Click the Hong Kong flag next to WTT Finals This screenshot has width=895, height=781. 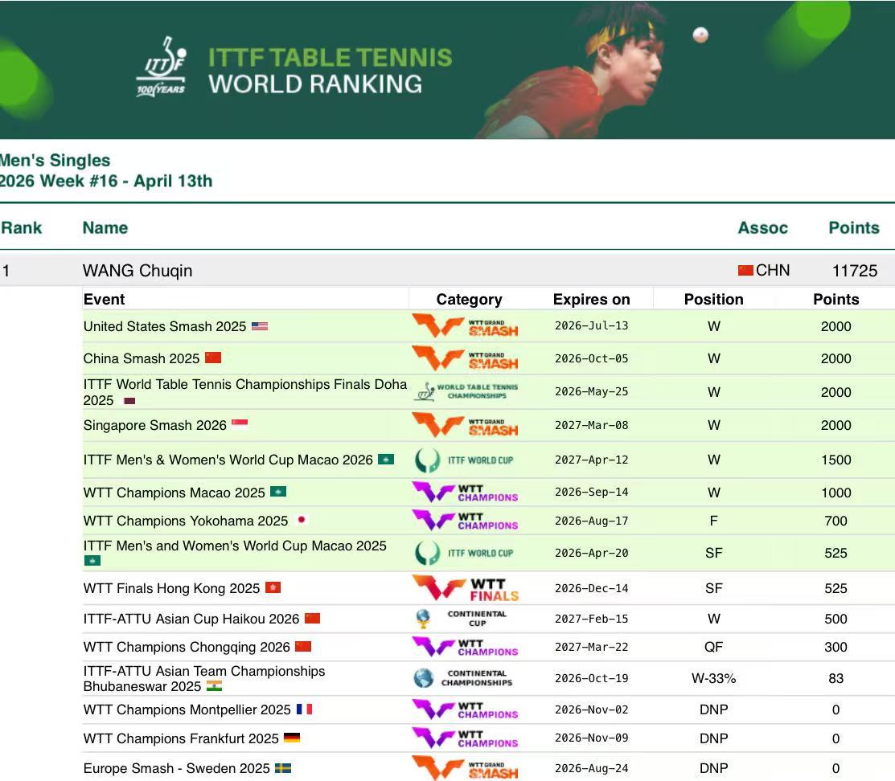coord(273,587)
